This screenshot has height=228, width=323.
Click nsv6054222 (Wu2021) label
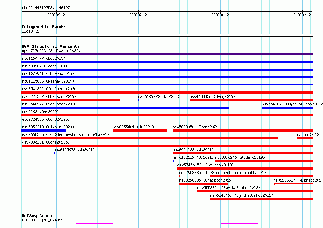[x=193, y=150]
